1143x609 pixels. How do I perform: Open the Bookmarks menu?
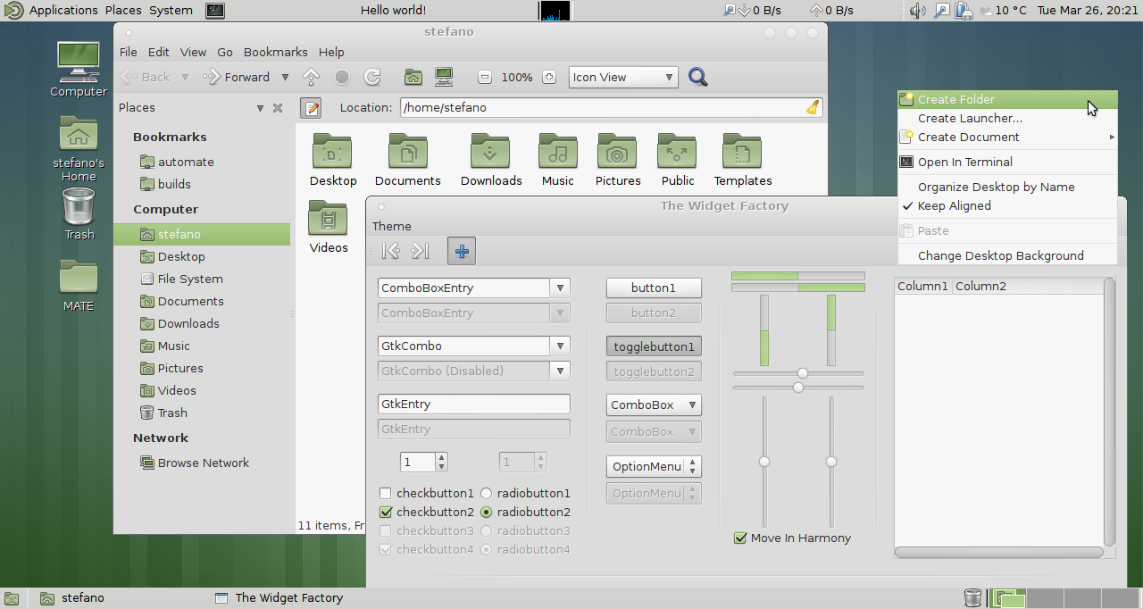coord(275,52)
